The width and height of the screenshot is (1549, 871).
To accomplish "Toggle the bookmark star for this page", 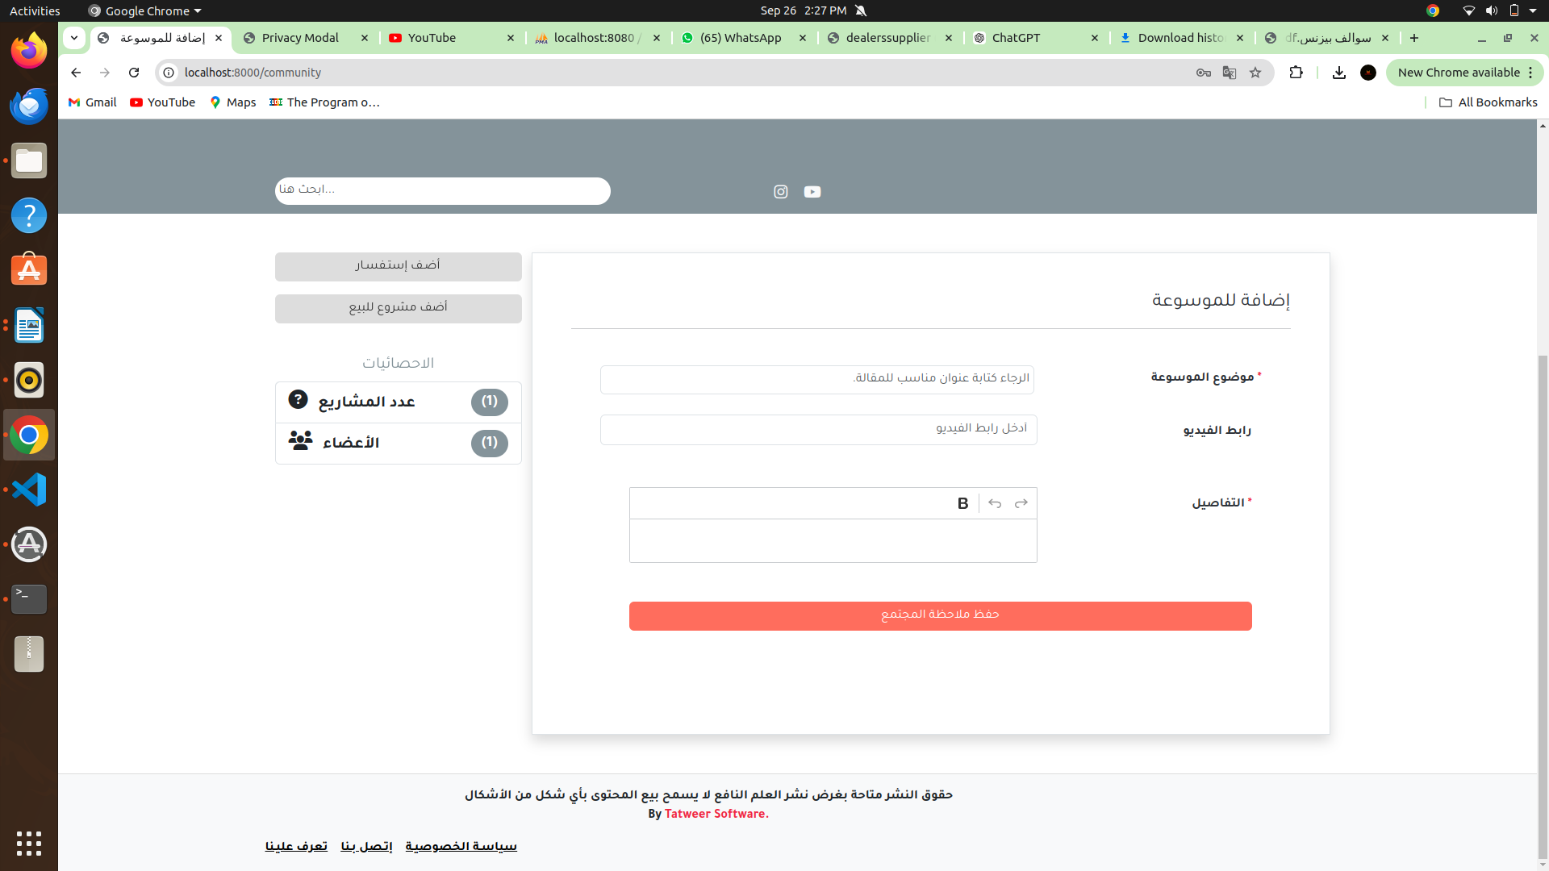I will (x=1255, y=73).
